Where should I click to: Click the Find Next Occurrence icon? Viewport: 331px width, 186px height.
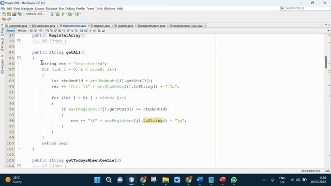coord(55,30)
